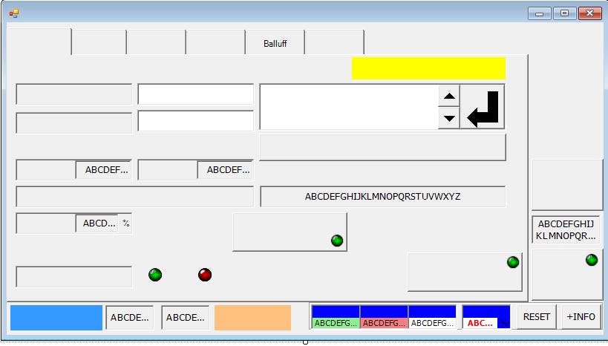Screen dimensions: 608x346
Task: Click the large black enter arrow icon
Action: click(x=483, y=107)
